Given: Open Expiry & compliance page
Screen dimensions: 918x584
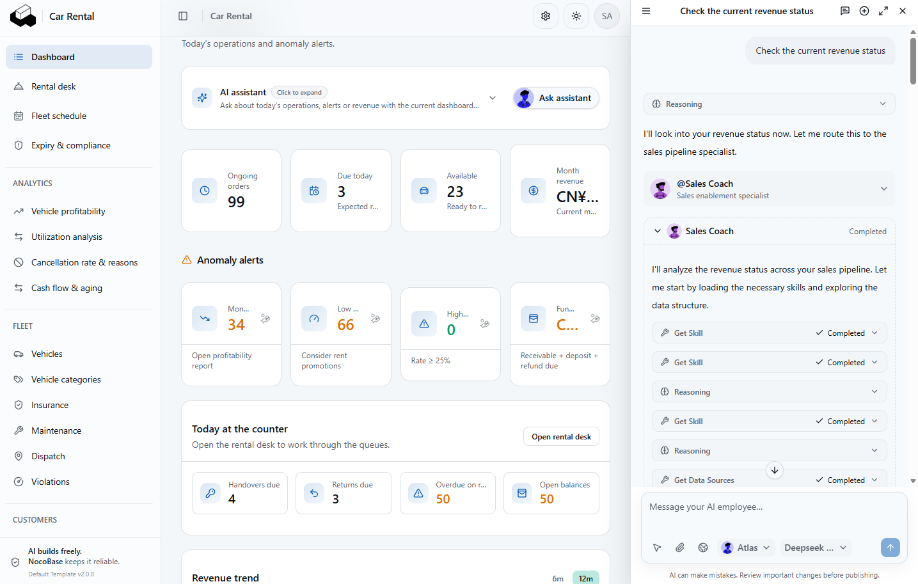Looking at the screenshot, I should 79,145.
